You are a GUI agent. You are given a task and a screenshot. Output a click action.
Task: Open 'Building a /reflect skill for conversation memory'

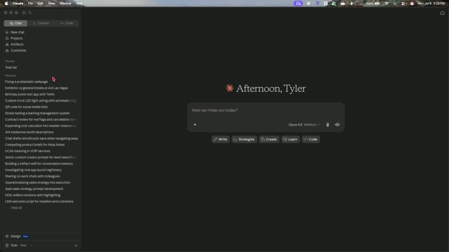click(39, 164)
